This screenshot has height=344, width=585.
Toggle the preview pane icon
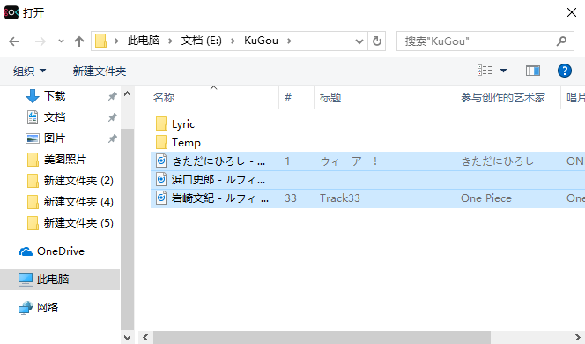pos(533,71)
